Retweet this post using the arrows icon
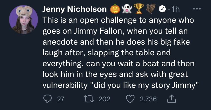 point(89,99)
